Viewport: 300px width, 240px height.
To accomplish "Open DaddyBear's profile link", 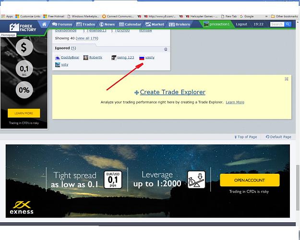I will [x=70, y=58].
